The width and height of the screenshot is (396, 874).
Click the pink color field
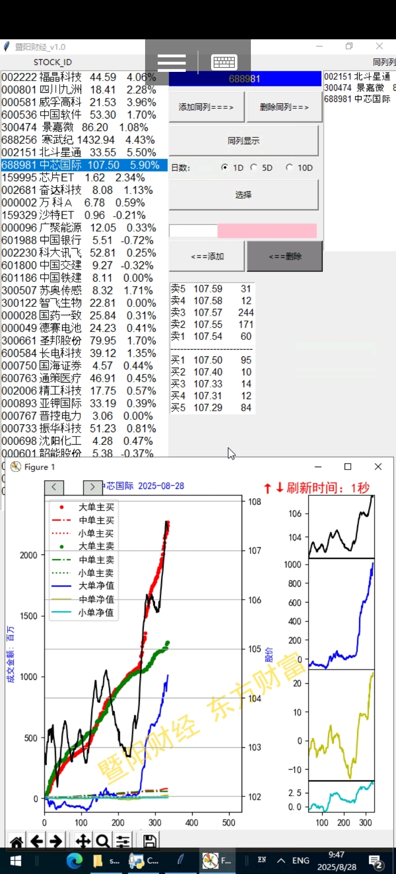pos(267,231)
